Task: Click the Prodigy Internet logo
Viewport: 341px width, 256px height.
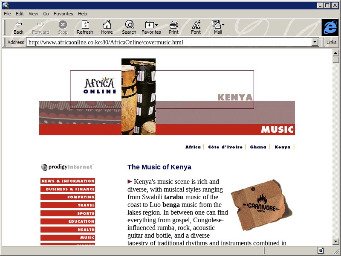Action: tap(67, 167)
